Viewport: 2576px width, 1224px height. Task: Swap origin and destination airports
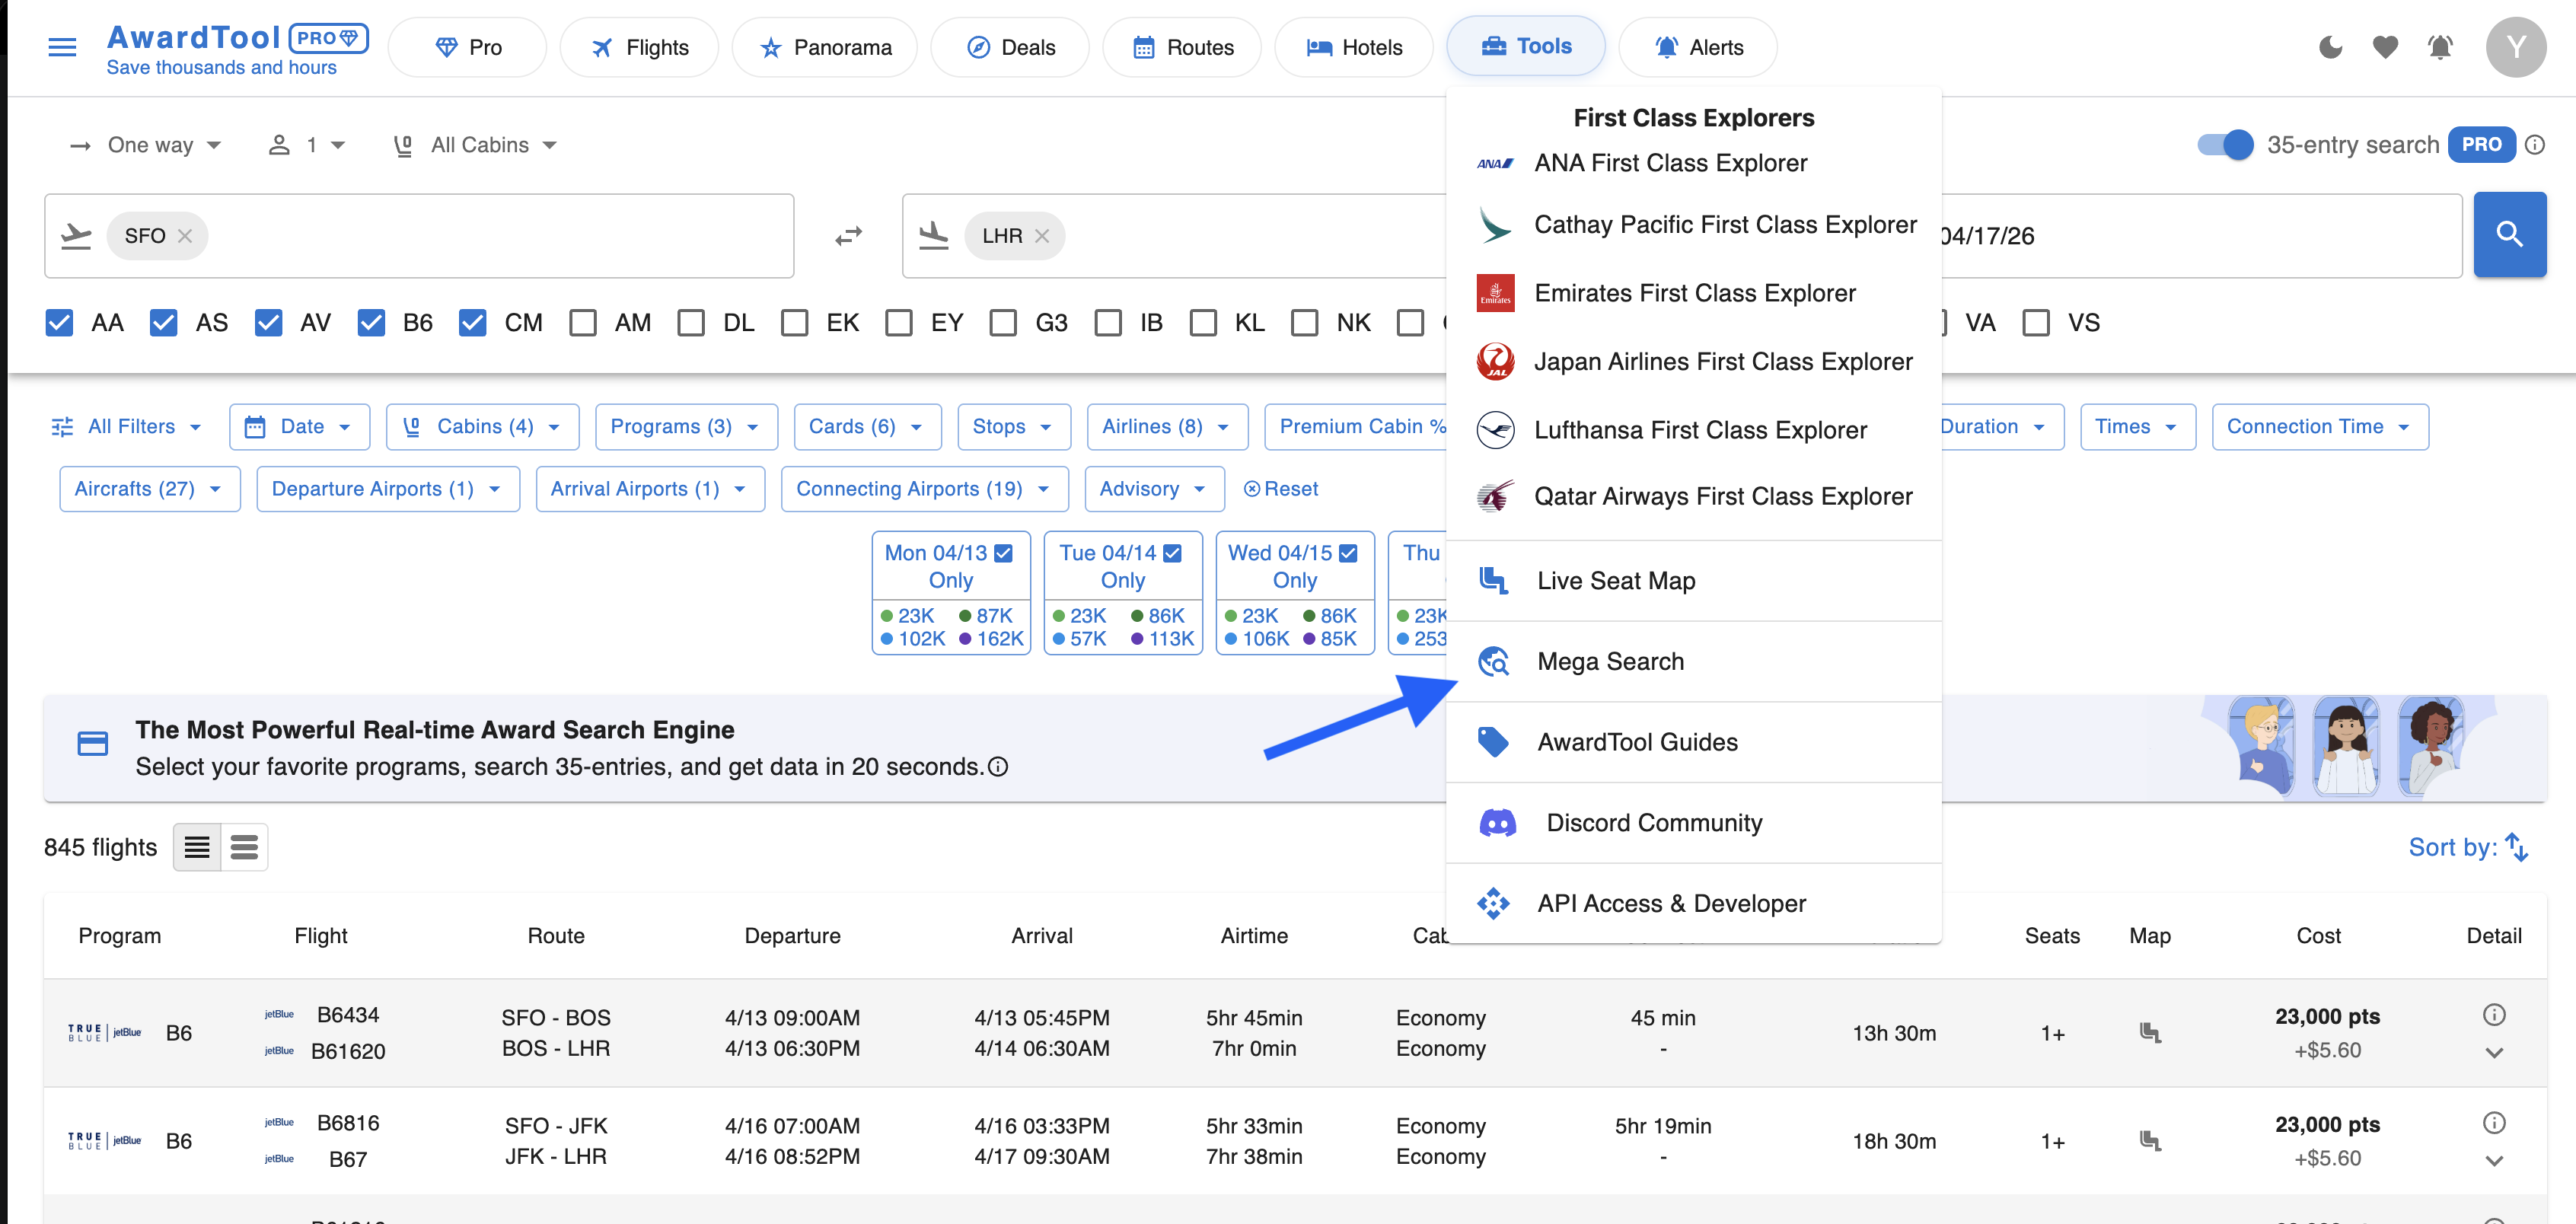click(x=848, y=236)
